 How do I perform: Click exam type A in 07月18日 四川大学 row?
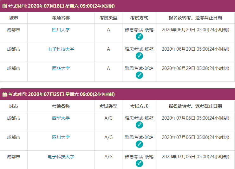[108, 30]
